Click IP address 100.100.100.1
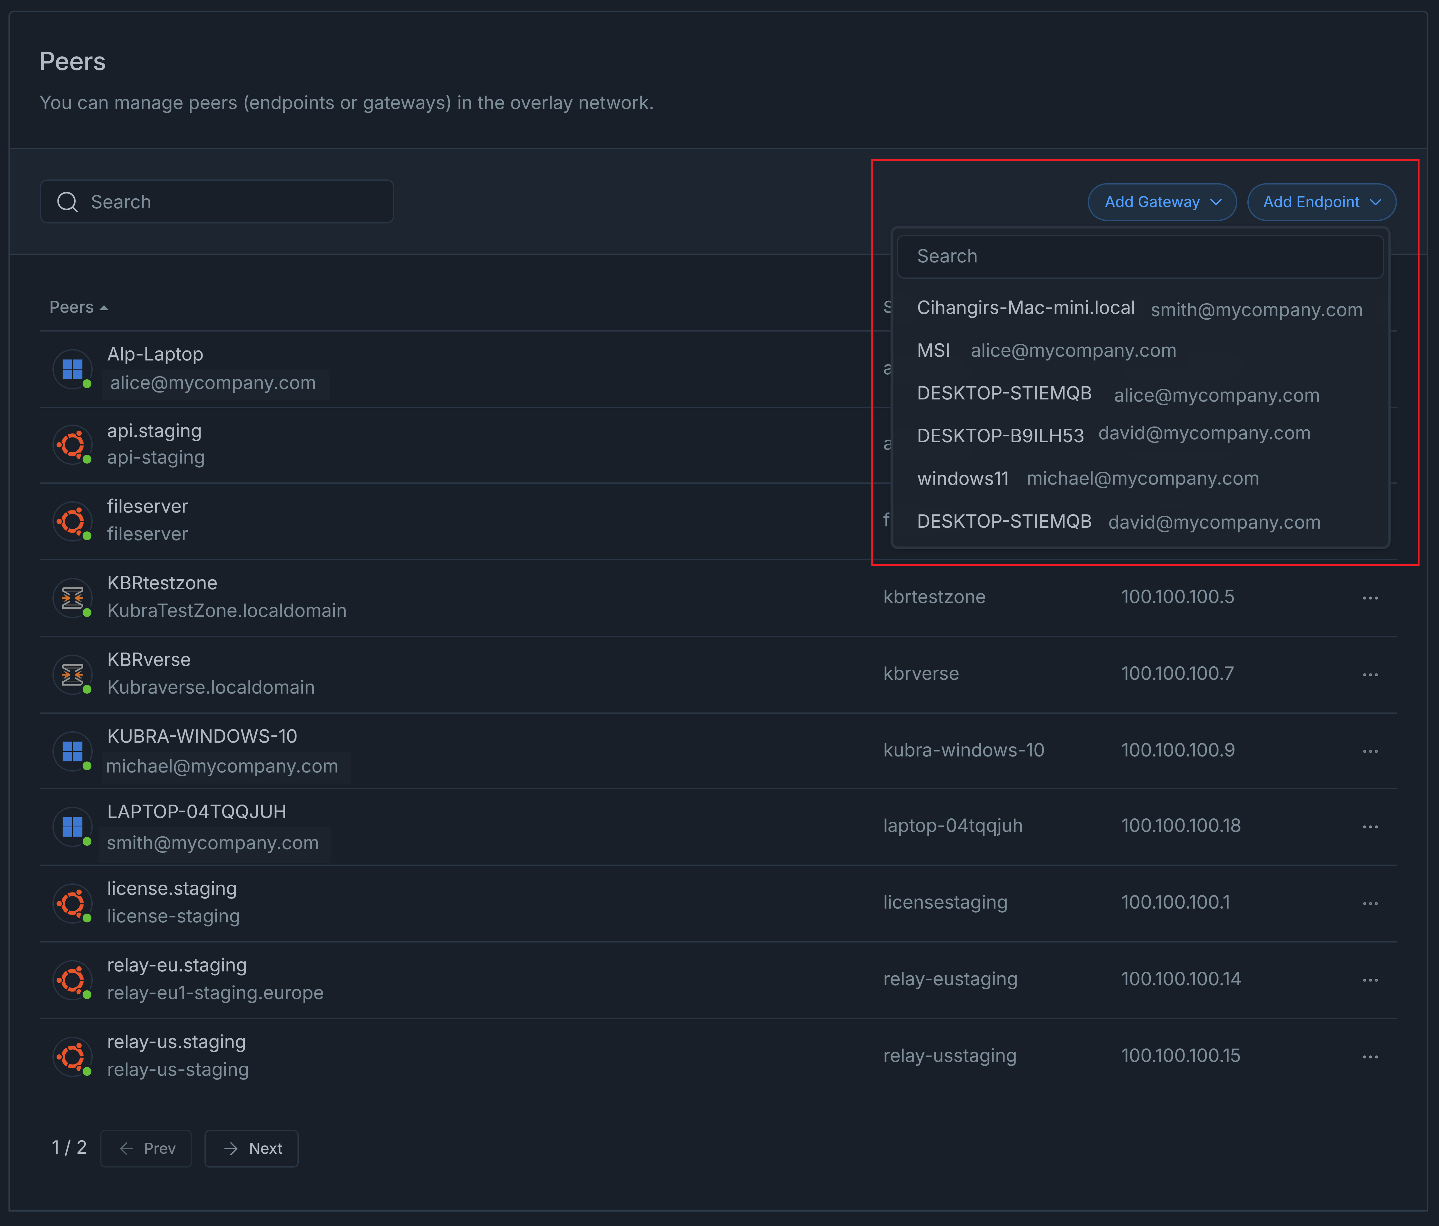 (1176, 902)
